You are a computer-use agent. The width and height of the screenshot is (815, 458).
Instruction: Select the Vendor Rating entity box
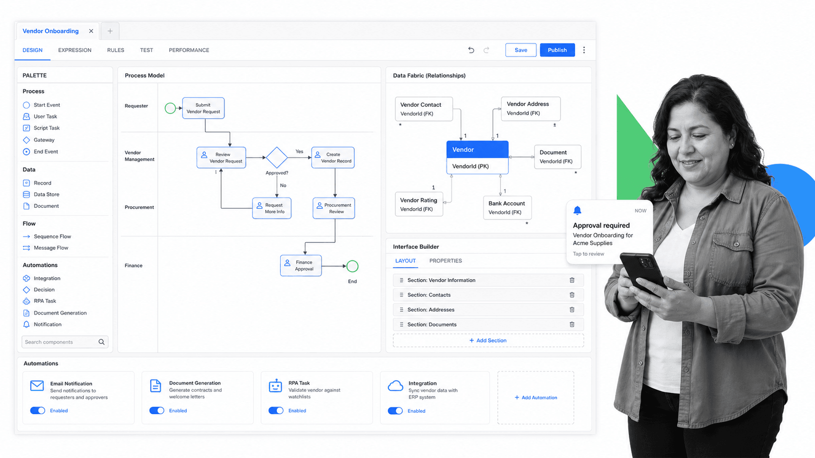419,204
